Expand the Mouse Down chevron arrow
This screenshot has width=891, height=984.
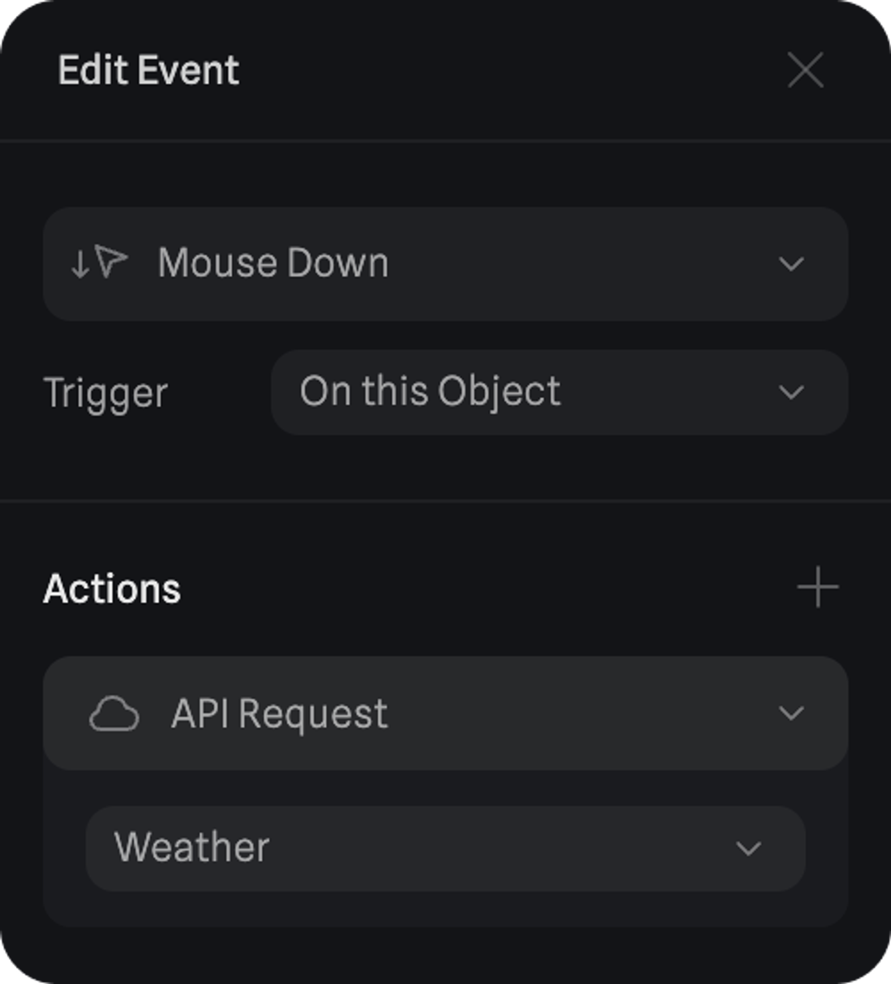tap(790, 264)
